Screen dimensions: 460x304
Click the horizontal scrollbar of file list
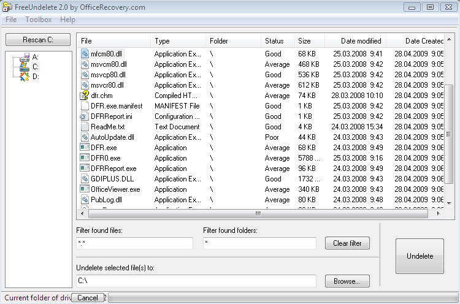click(258, 213)
